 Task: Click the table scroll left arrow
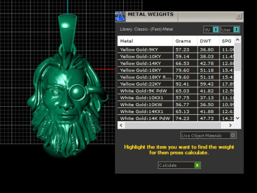tap(121, 125)
